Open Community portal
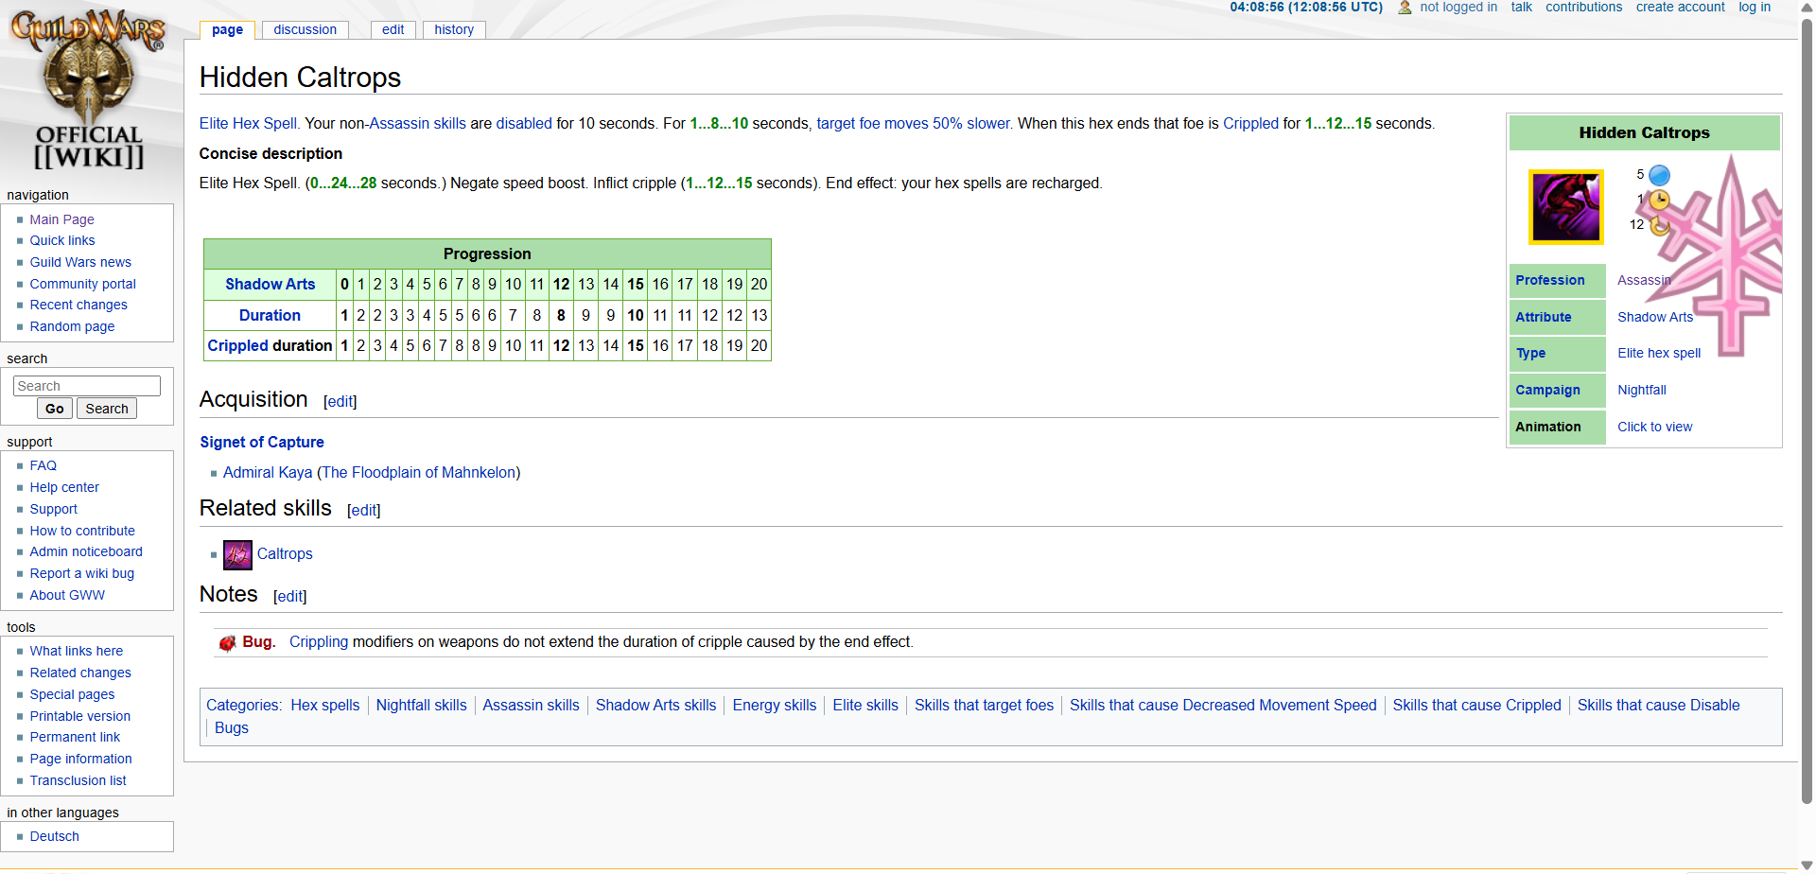The image size is (1816, 874). [x=82, y=284]
